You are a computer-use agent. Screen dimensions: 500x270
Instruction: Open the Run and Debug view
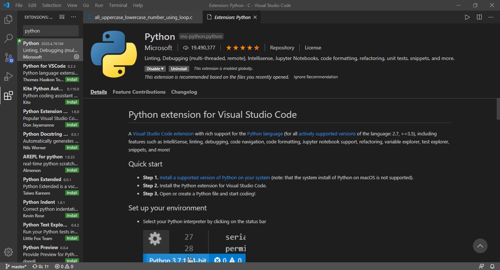(x=8, y=76)
